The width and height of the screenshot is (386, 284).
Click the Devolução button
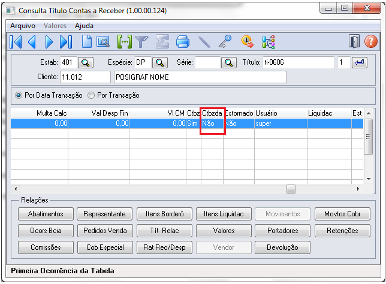coord(283,247)
